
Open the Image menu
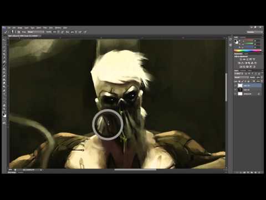pyautogui.click(x=20, y=28)
